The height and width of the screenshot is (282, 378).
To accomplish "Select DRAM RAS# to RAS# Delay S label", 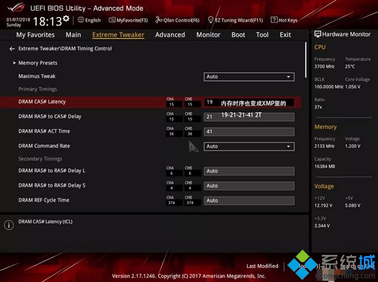I will 51,185.
